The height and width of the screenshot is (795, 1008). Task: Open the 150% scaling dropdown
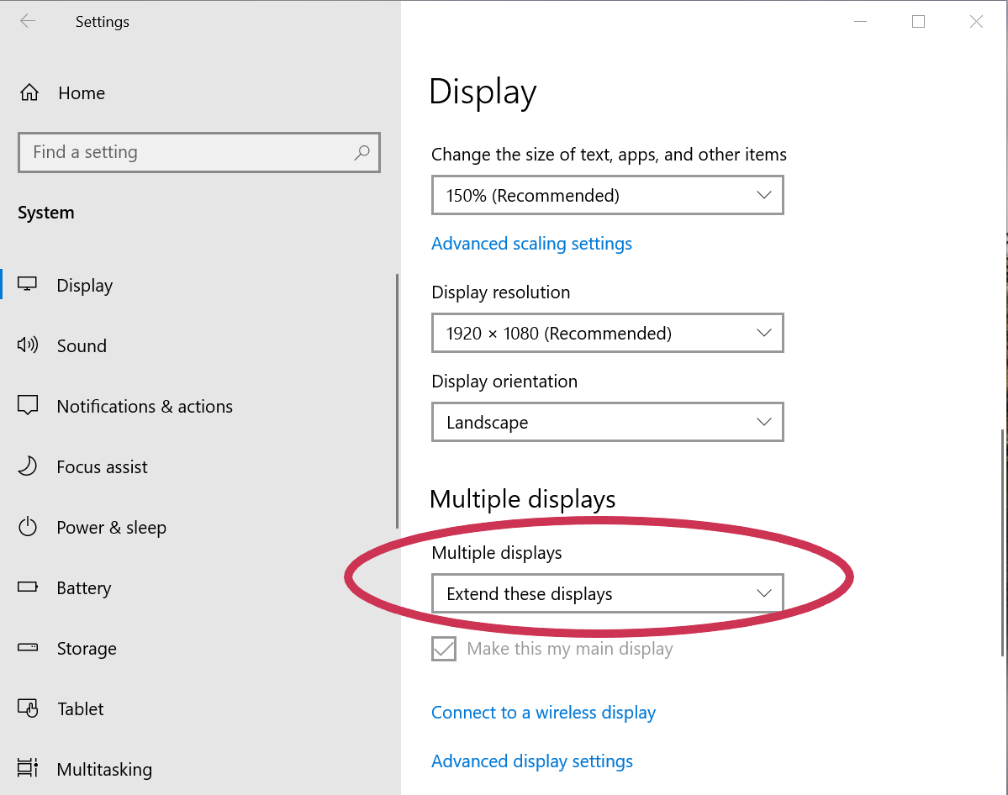click(607, 195)
